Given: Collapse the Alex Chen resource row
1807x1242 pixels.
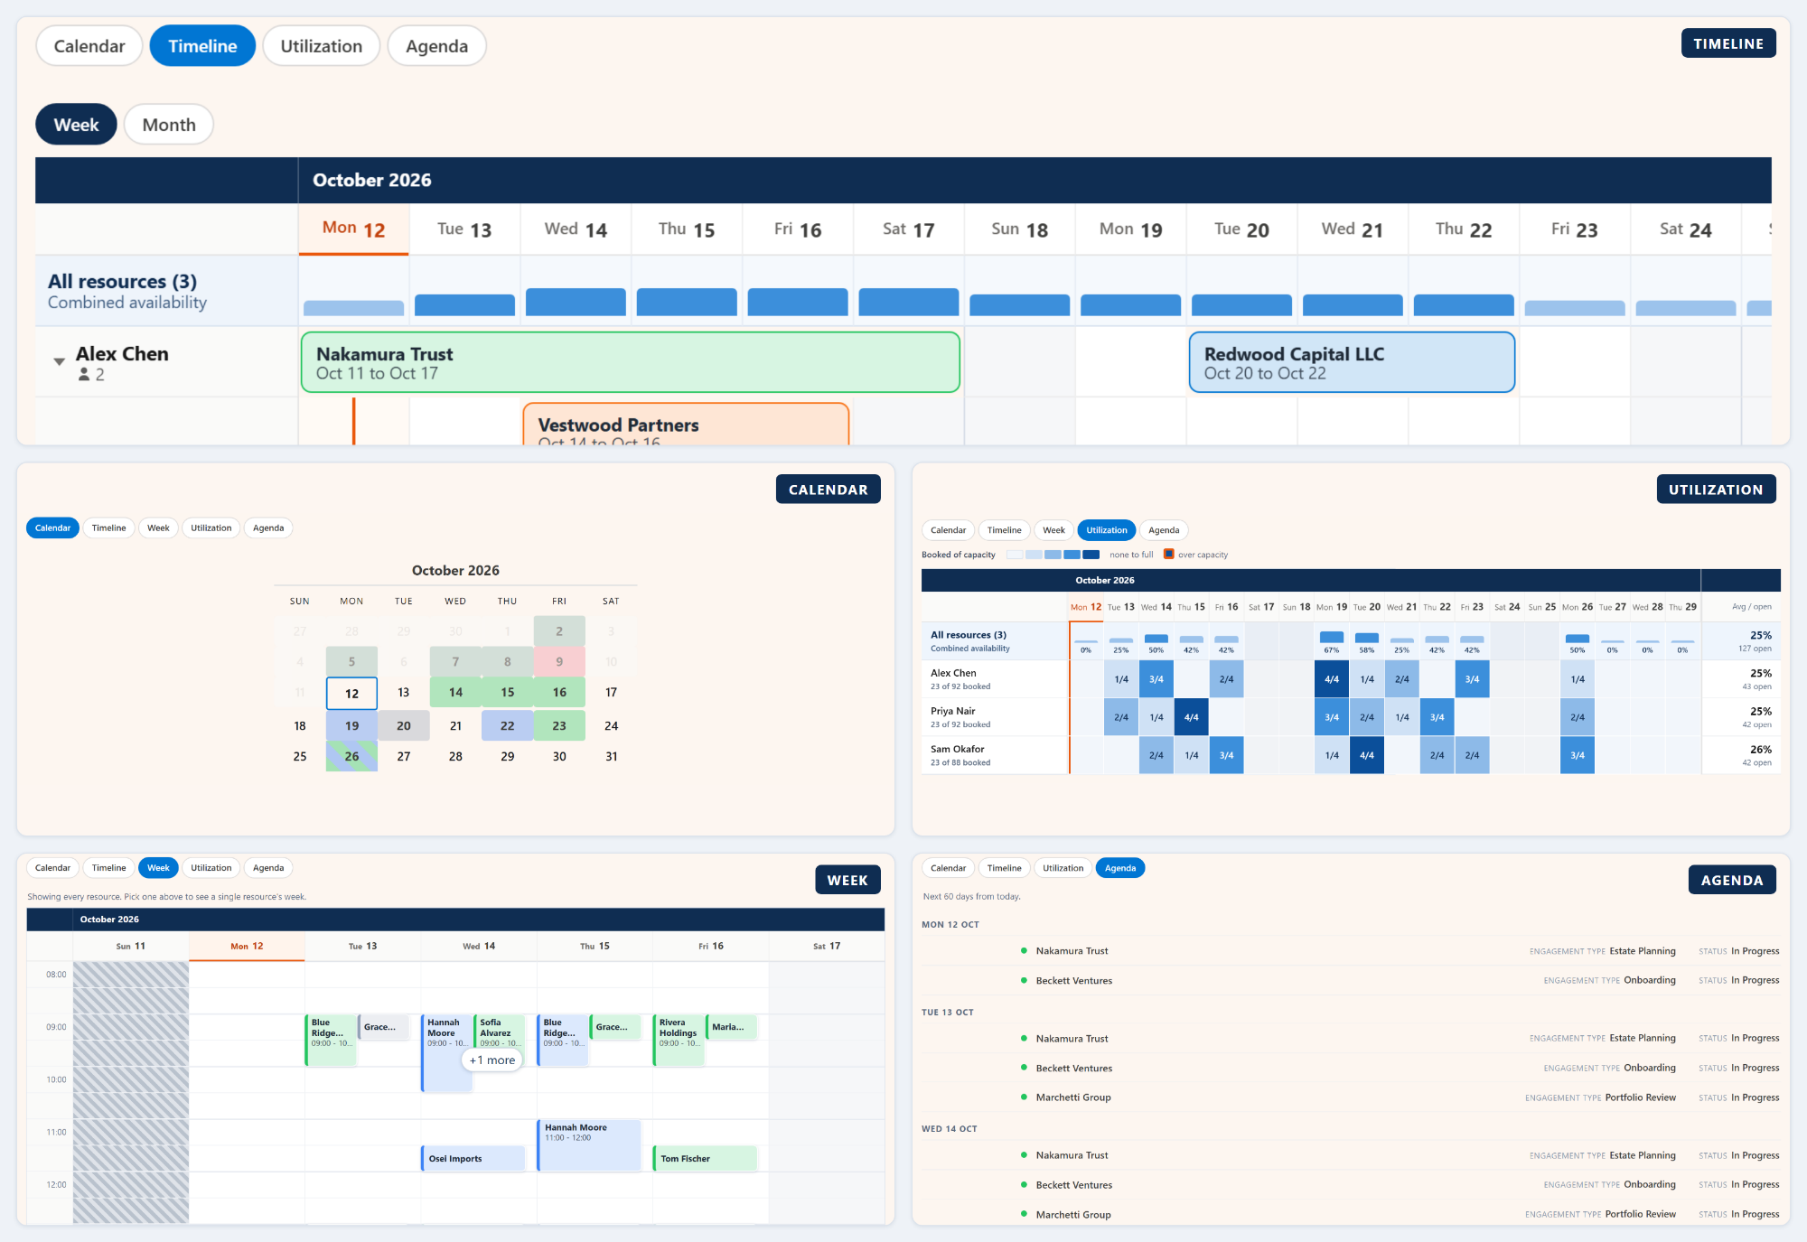Looking at the screenshot, I should pos(59,361).
